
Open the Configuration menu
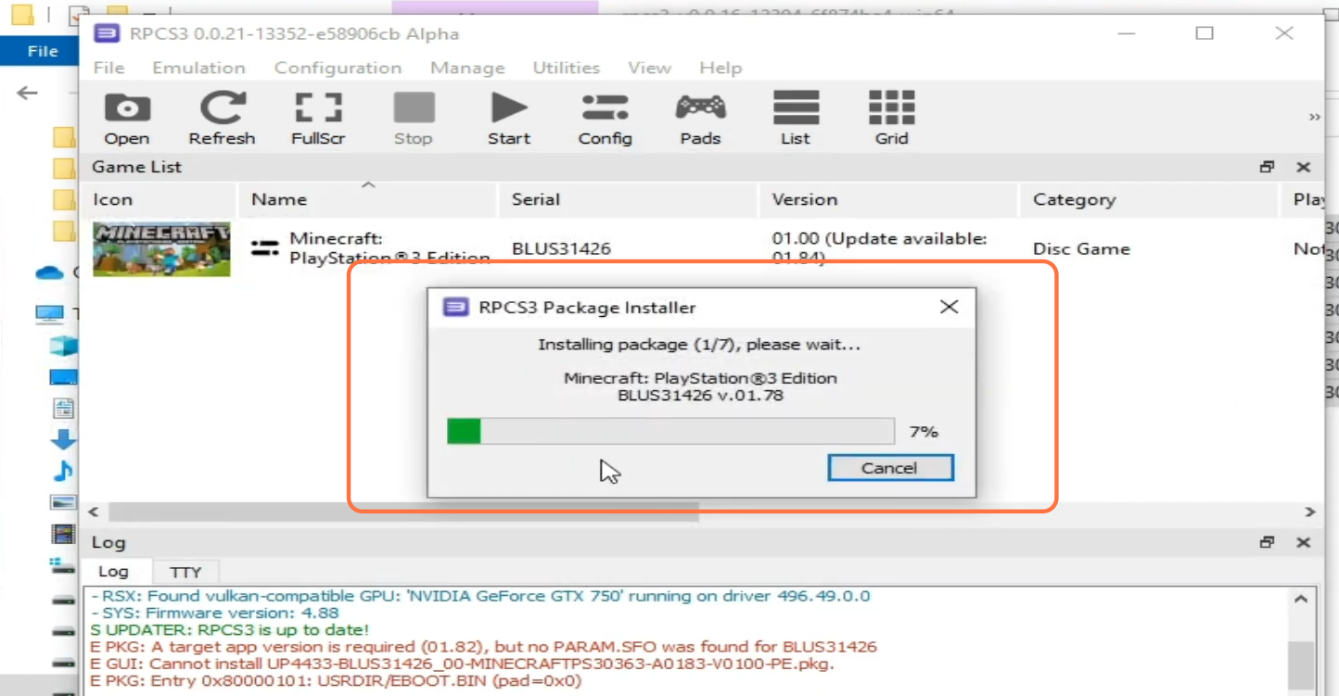point(338,68)
